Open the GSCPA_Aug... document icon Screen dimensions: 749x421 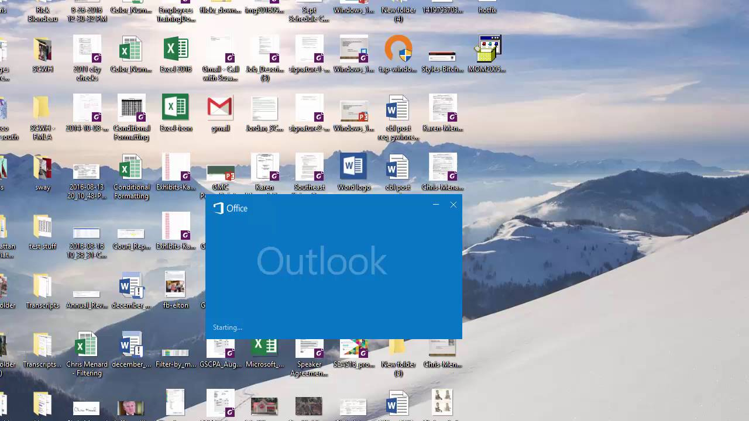tap(220, 347)
